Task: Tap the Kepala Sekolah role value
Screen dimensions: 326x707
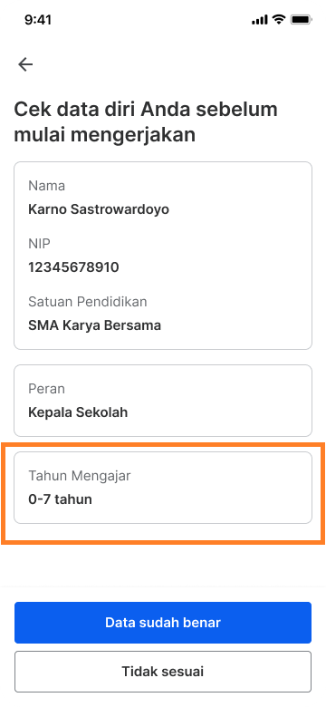Action: [78, 412]
